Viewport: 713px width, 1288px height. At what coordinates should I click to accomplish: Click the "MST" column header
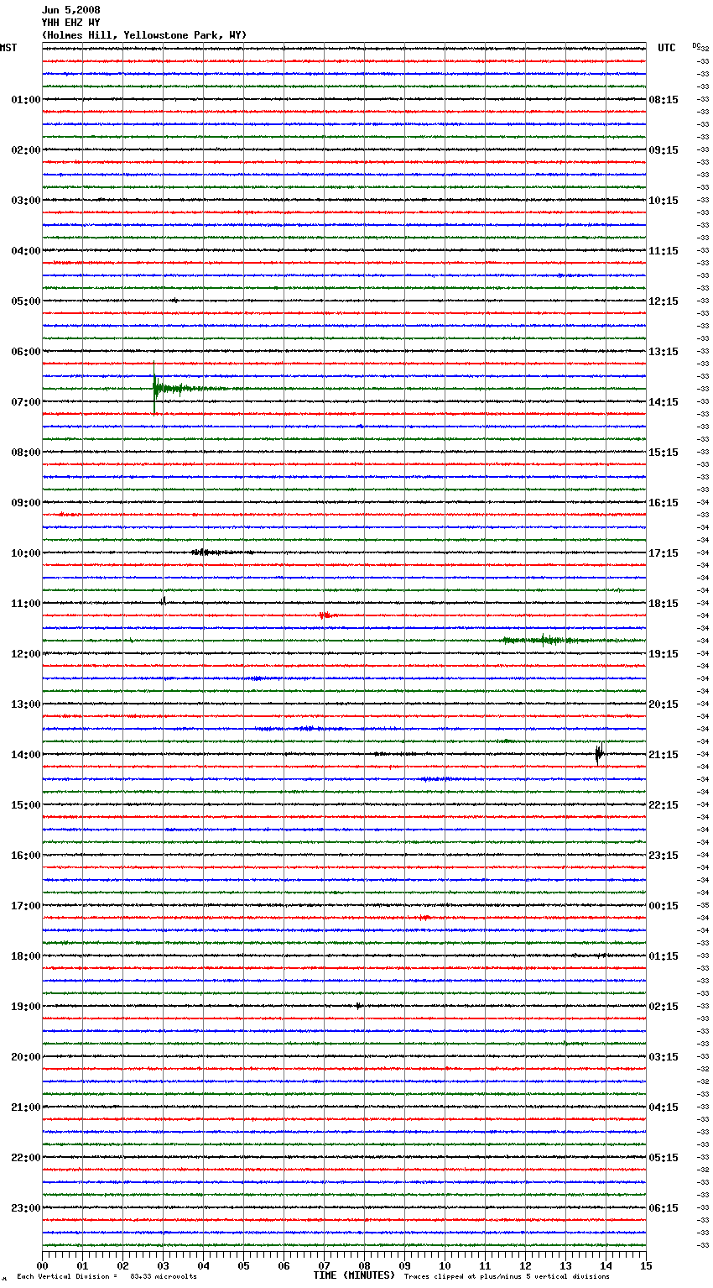[x=8, y=48]
